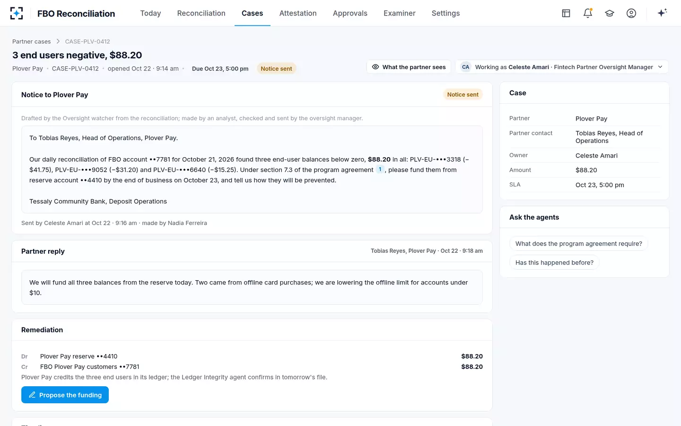Image resolution: width=681 pixels, height=426 pixels.
Task: Open the layout panel icon in header
Action: click(x=566, y=13)
